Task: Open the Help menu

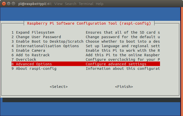Action: coord(99,4)
